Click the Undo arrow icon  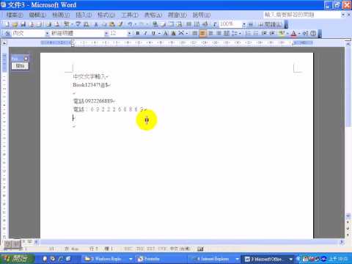coord(130,24)
